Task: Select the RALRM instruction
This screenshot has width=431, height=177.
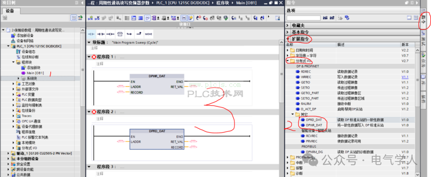Action: 306,104
